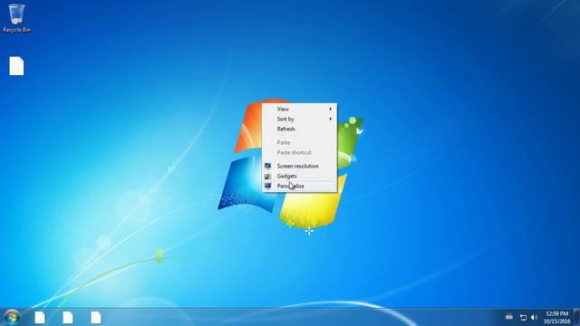Launch the first blank pinned taskbar icon
Viewport: 580px width, 326px height.
pyautogui.click(x=40, y=317)
